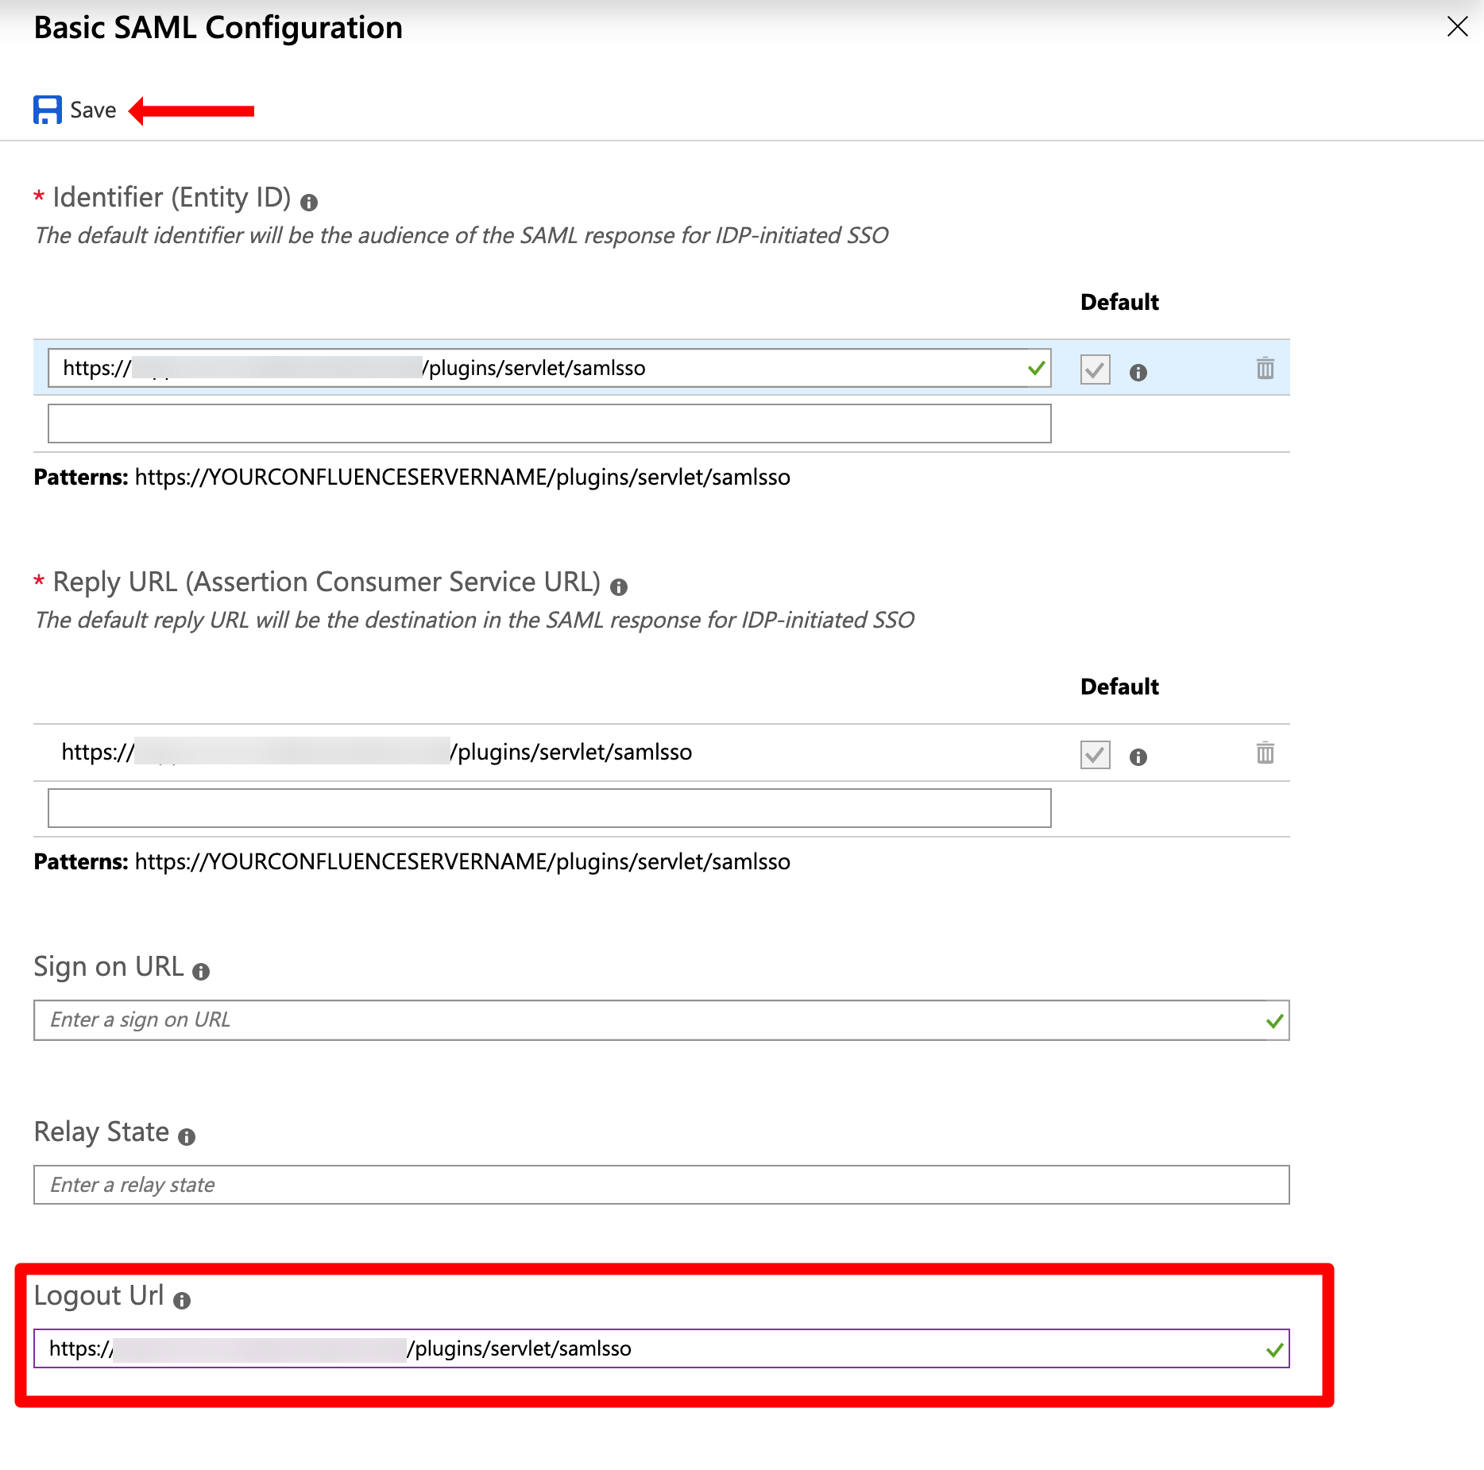Toggle the Default checkbox for the Identifier
This screenshot has width=1484, height=1470.
[x=1094, y=369]
